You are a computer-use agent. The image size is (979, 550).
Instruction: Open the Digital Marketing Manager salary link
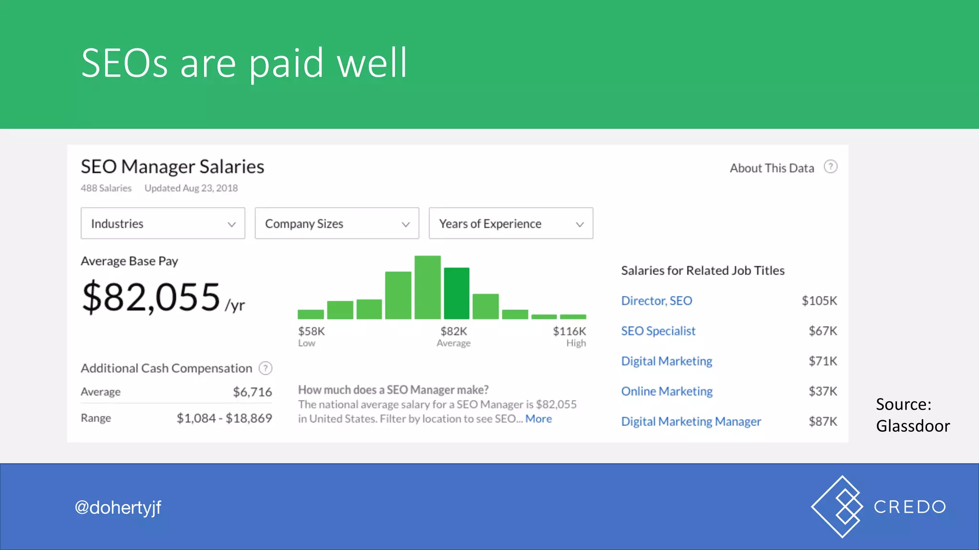point(691,422)
